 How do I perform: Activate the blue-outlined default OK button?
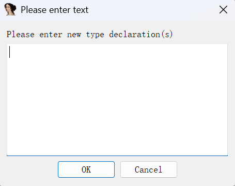click(86, 169)
